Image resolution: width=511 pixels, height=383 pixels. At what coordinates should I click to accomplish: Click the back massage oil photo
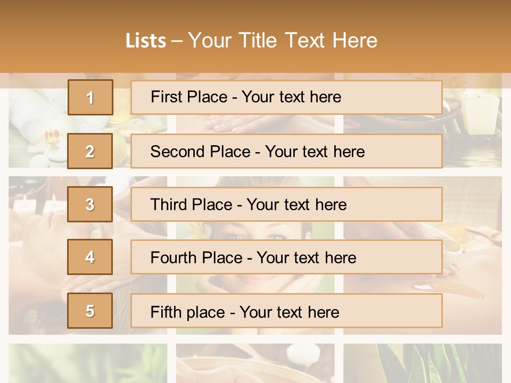point(473,255)
